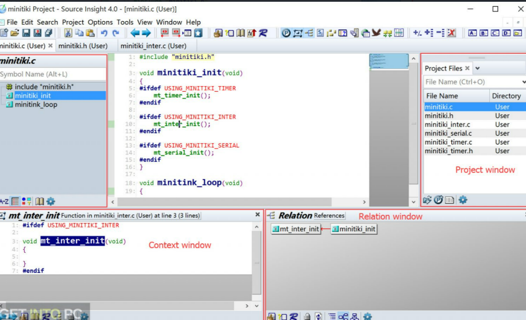Close the minitiki.c (User) tab
Image resolution: width=526 pixels, height=320 pixels.
click(50, 45)
